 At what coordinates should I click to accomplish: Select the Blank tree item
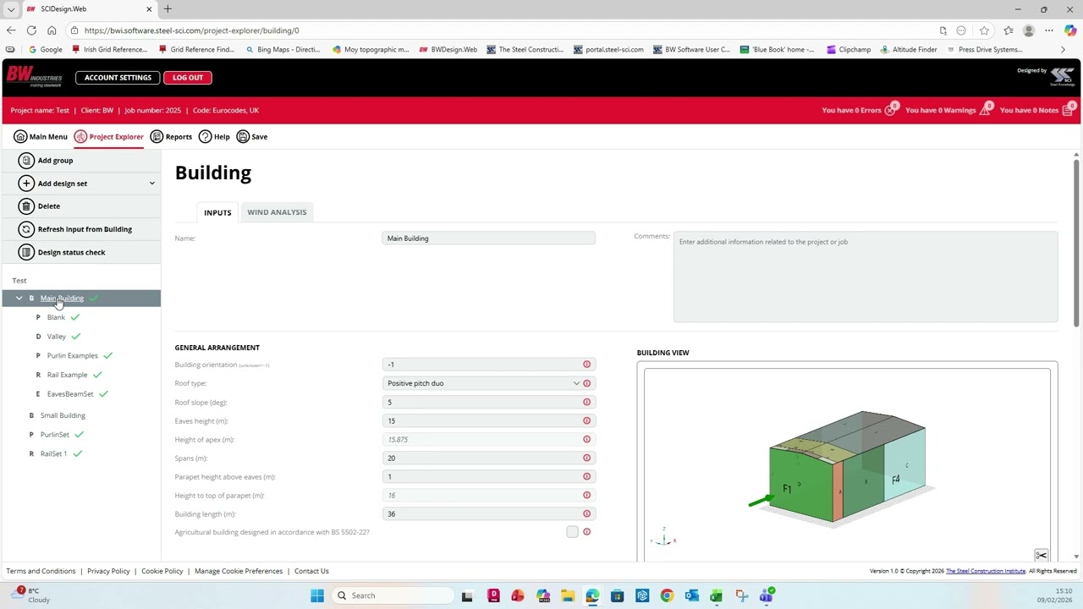pos(56,317)
